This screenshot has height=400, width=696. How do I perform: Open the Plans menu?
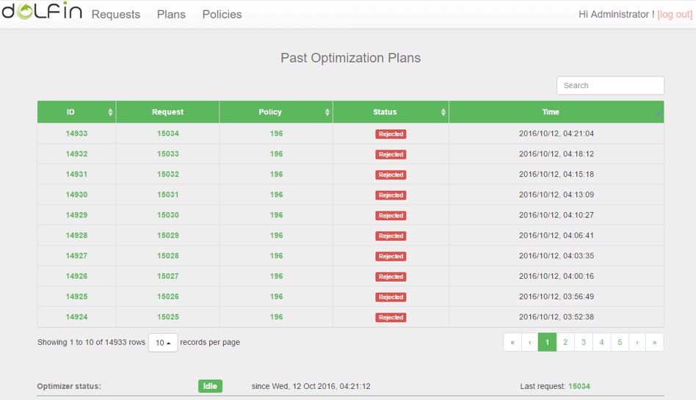tap(171, 14)
